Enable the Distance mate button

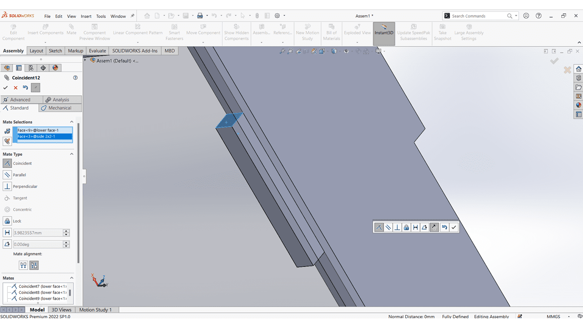(x=7, y=233)
